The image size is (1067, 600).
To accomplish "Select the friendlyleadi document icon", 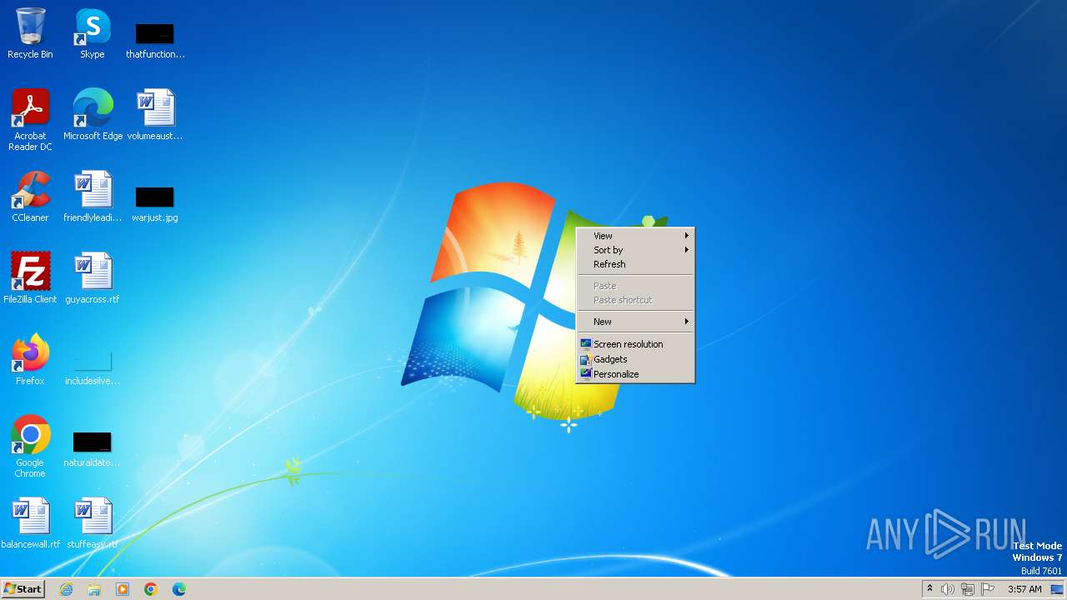I will point(93,197).
